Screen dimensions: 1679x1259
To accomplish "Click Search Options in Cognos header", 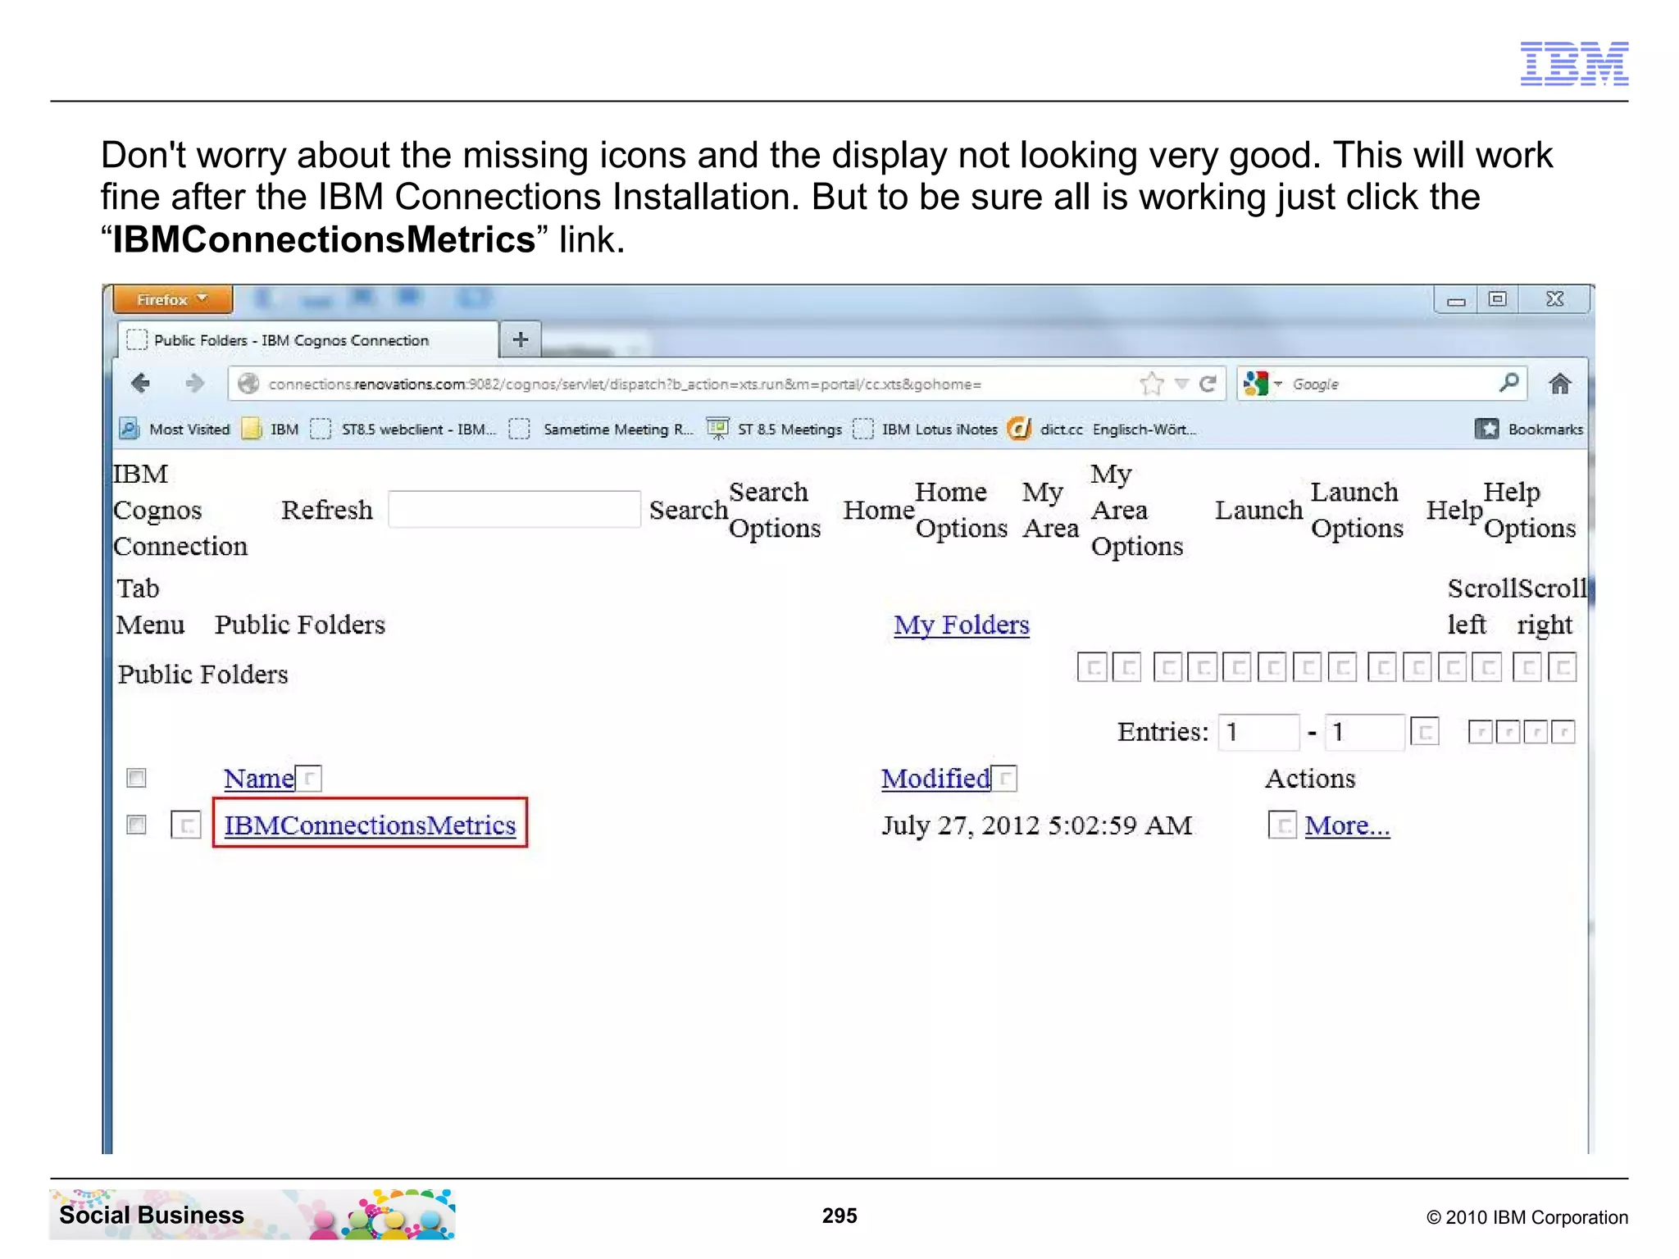I will (774, 510).
